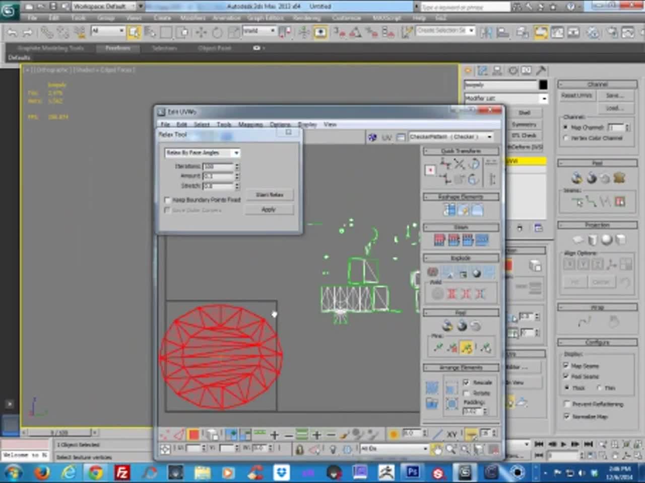The width and height of the screenshot is (645, 483).
Task: Click object color swatch beside name field
Action: [543, 85]
